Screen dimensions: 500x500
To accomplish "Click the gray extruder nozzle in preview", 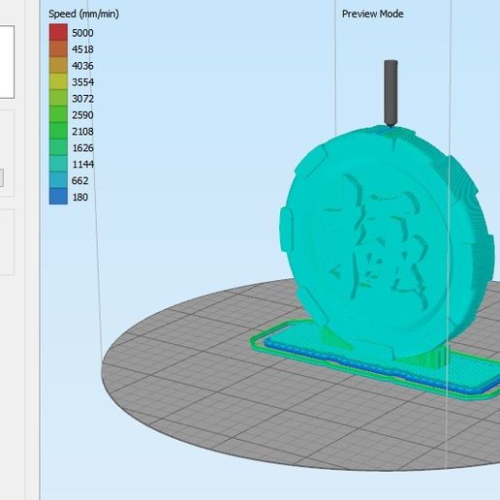I will (x=391, y=93).
